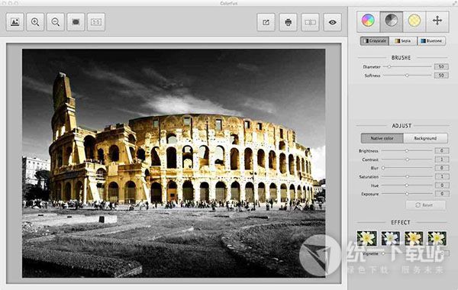Toggle preview with the eye icon
This screenshot has height=290, width=458.
click(332, 22)
